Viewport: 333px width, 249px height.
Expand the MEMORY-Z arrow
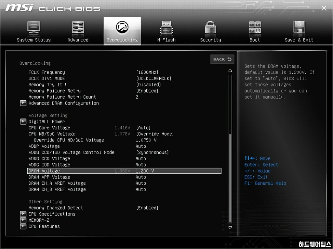tap(23, 220)
